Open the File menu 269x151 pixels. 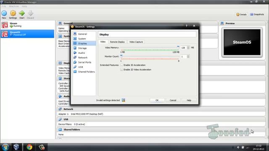point(4,6)
